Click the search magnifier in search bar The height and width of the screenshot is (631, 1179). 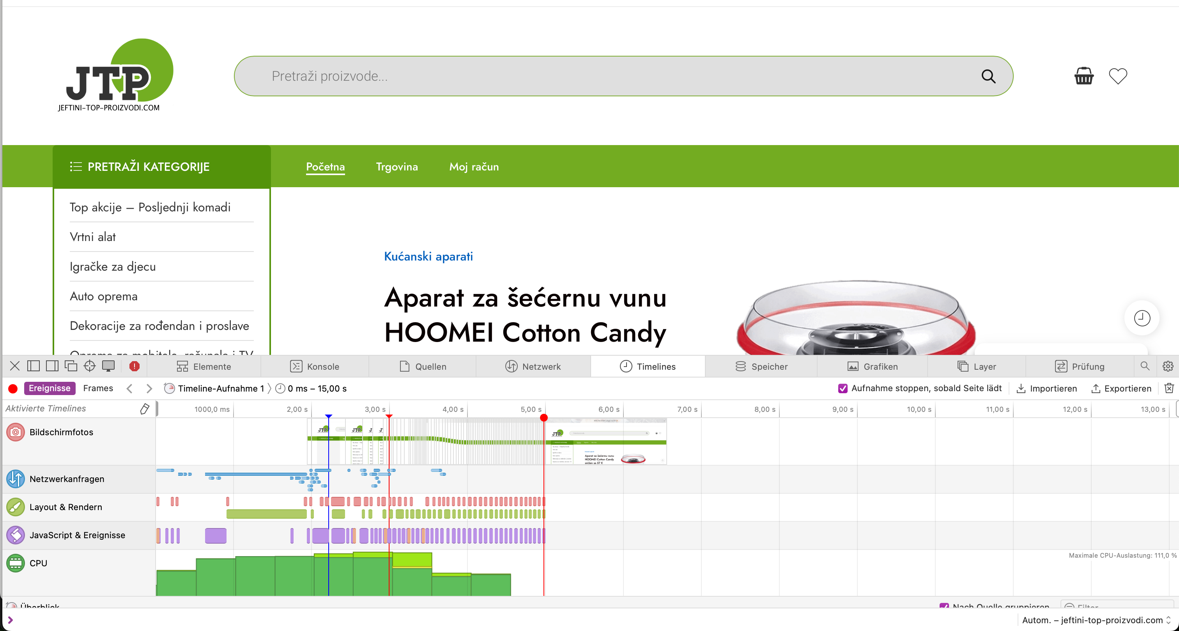989,76
